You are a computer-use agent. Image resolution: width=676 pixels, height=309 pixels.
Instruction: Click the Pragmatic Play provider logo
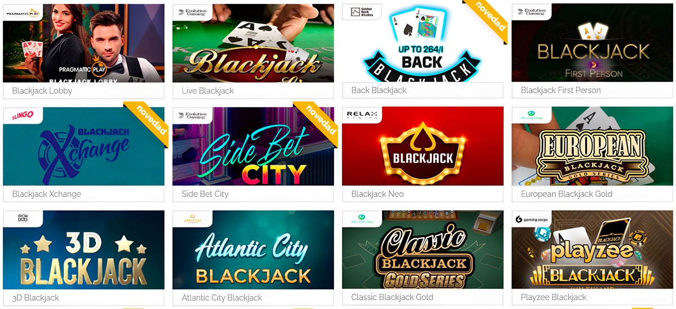[x=23, y=12]
